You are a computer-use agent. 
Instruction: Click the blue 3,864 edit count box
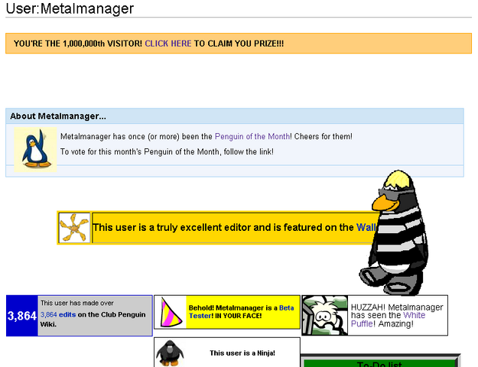click(x=22, y=316)
